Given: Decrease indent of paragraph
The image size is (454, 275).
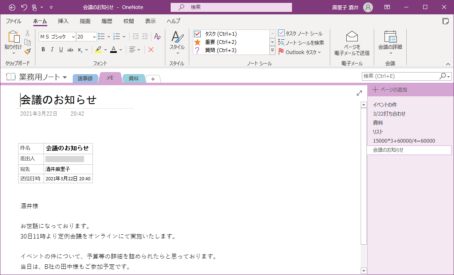Looking at the screenshot, I should (x=136, y=36).
